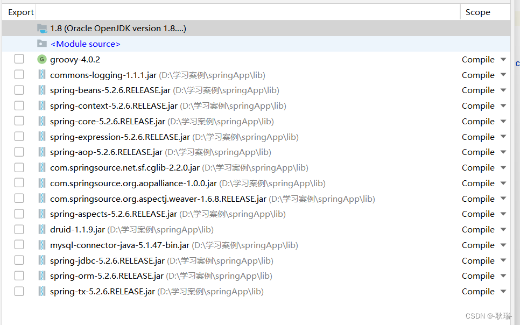Click the Export column header
The height and width of the screenshot is (325, 520).
[21, 12]
